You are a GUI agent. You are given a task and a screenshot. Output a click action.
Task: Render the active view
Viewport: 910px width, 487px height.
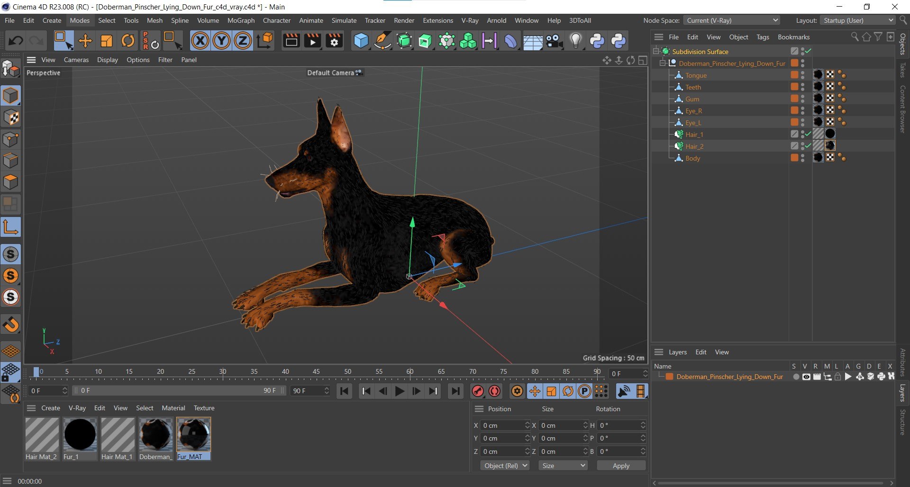[x=291, y=41]
